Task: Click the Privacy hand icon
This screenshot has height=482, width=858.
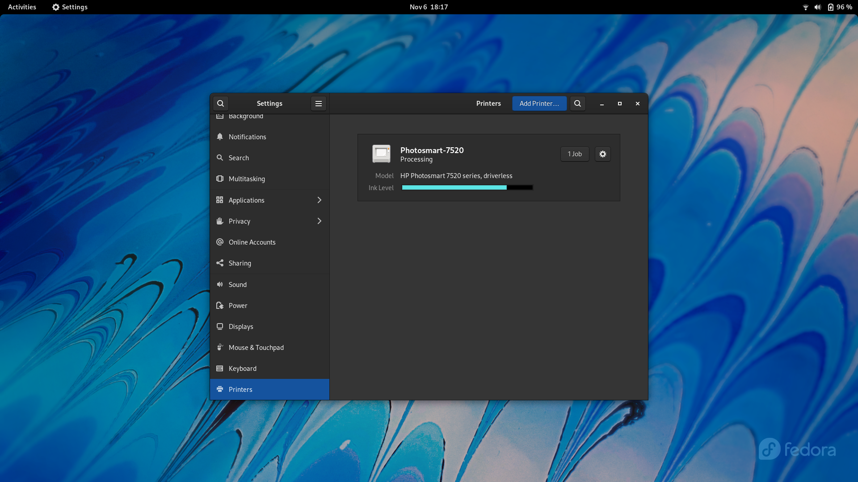Action: click(x=220, y=221)
